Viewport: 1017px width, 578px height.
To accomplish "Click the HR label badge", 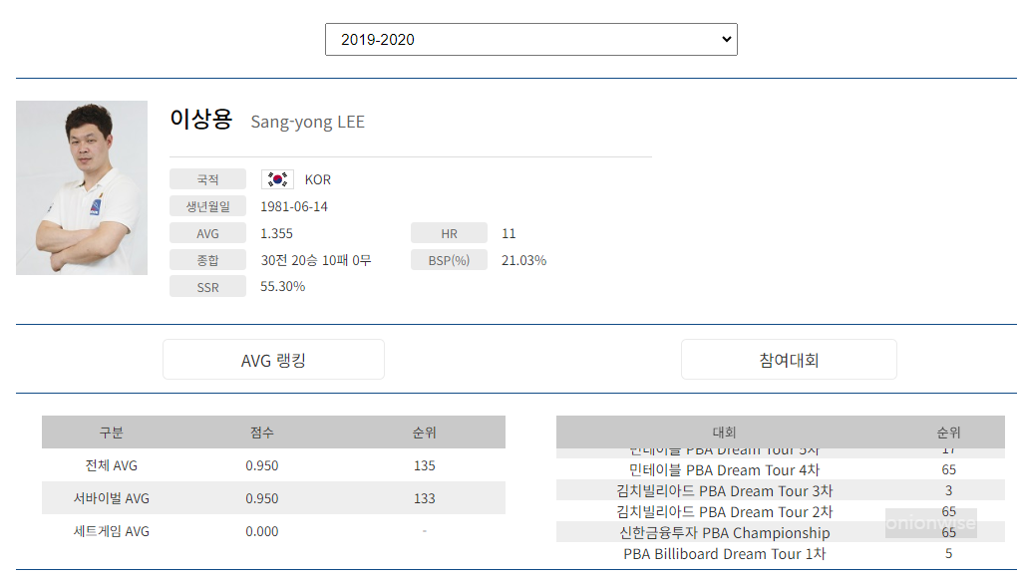I will pyautogui.click(x=449, y=232).
